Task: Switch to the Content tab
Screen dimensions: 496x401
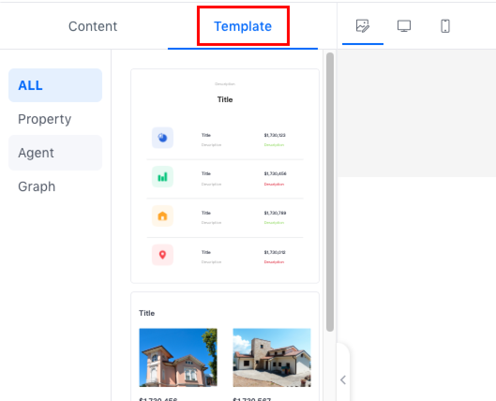Action: click(93, 26)
